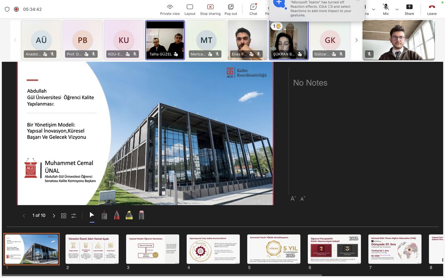
Task: Open the Layout options
Action: point(190,9)
